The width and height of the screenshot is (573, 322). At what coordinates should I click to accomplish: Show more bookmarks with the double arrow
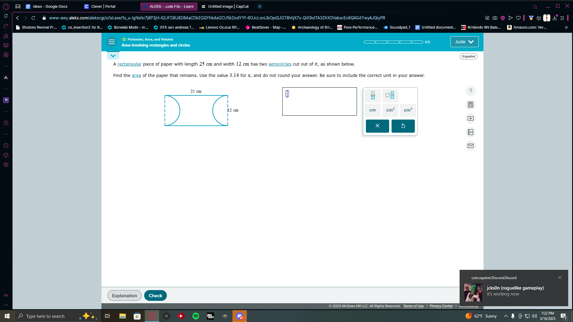(x=566, y=27)
